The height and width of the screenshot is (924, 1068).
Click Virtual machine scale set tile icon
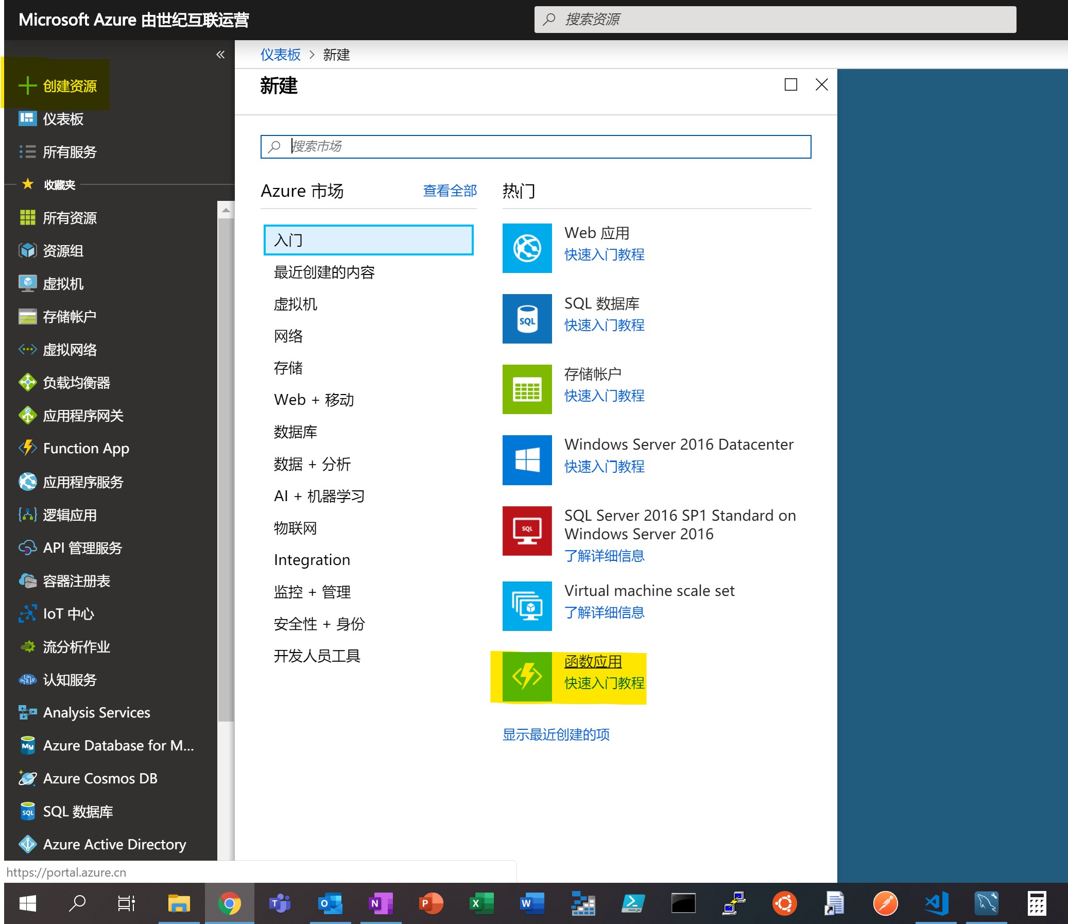[527, 606]
